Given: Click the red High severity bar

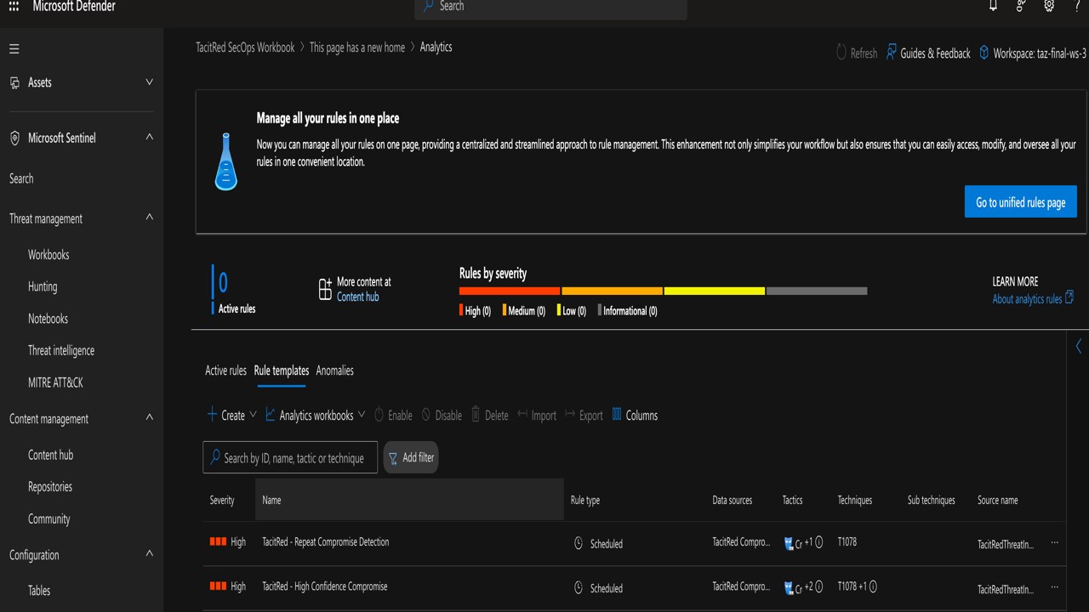Looking at the screenshot, I should (510, 291).
